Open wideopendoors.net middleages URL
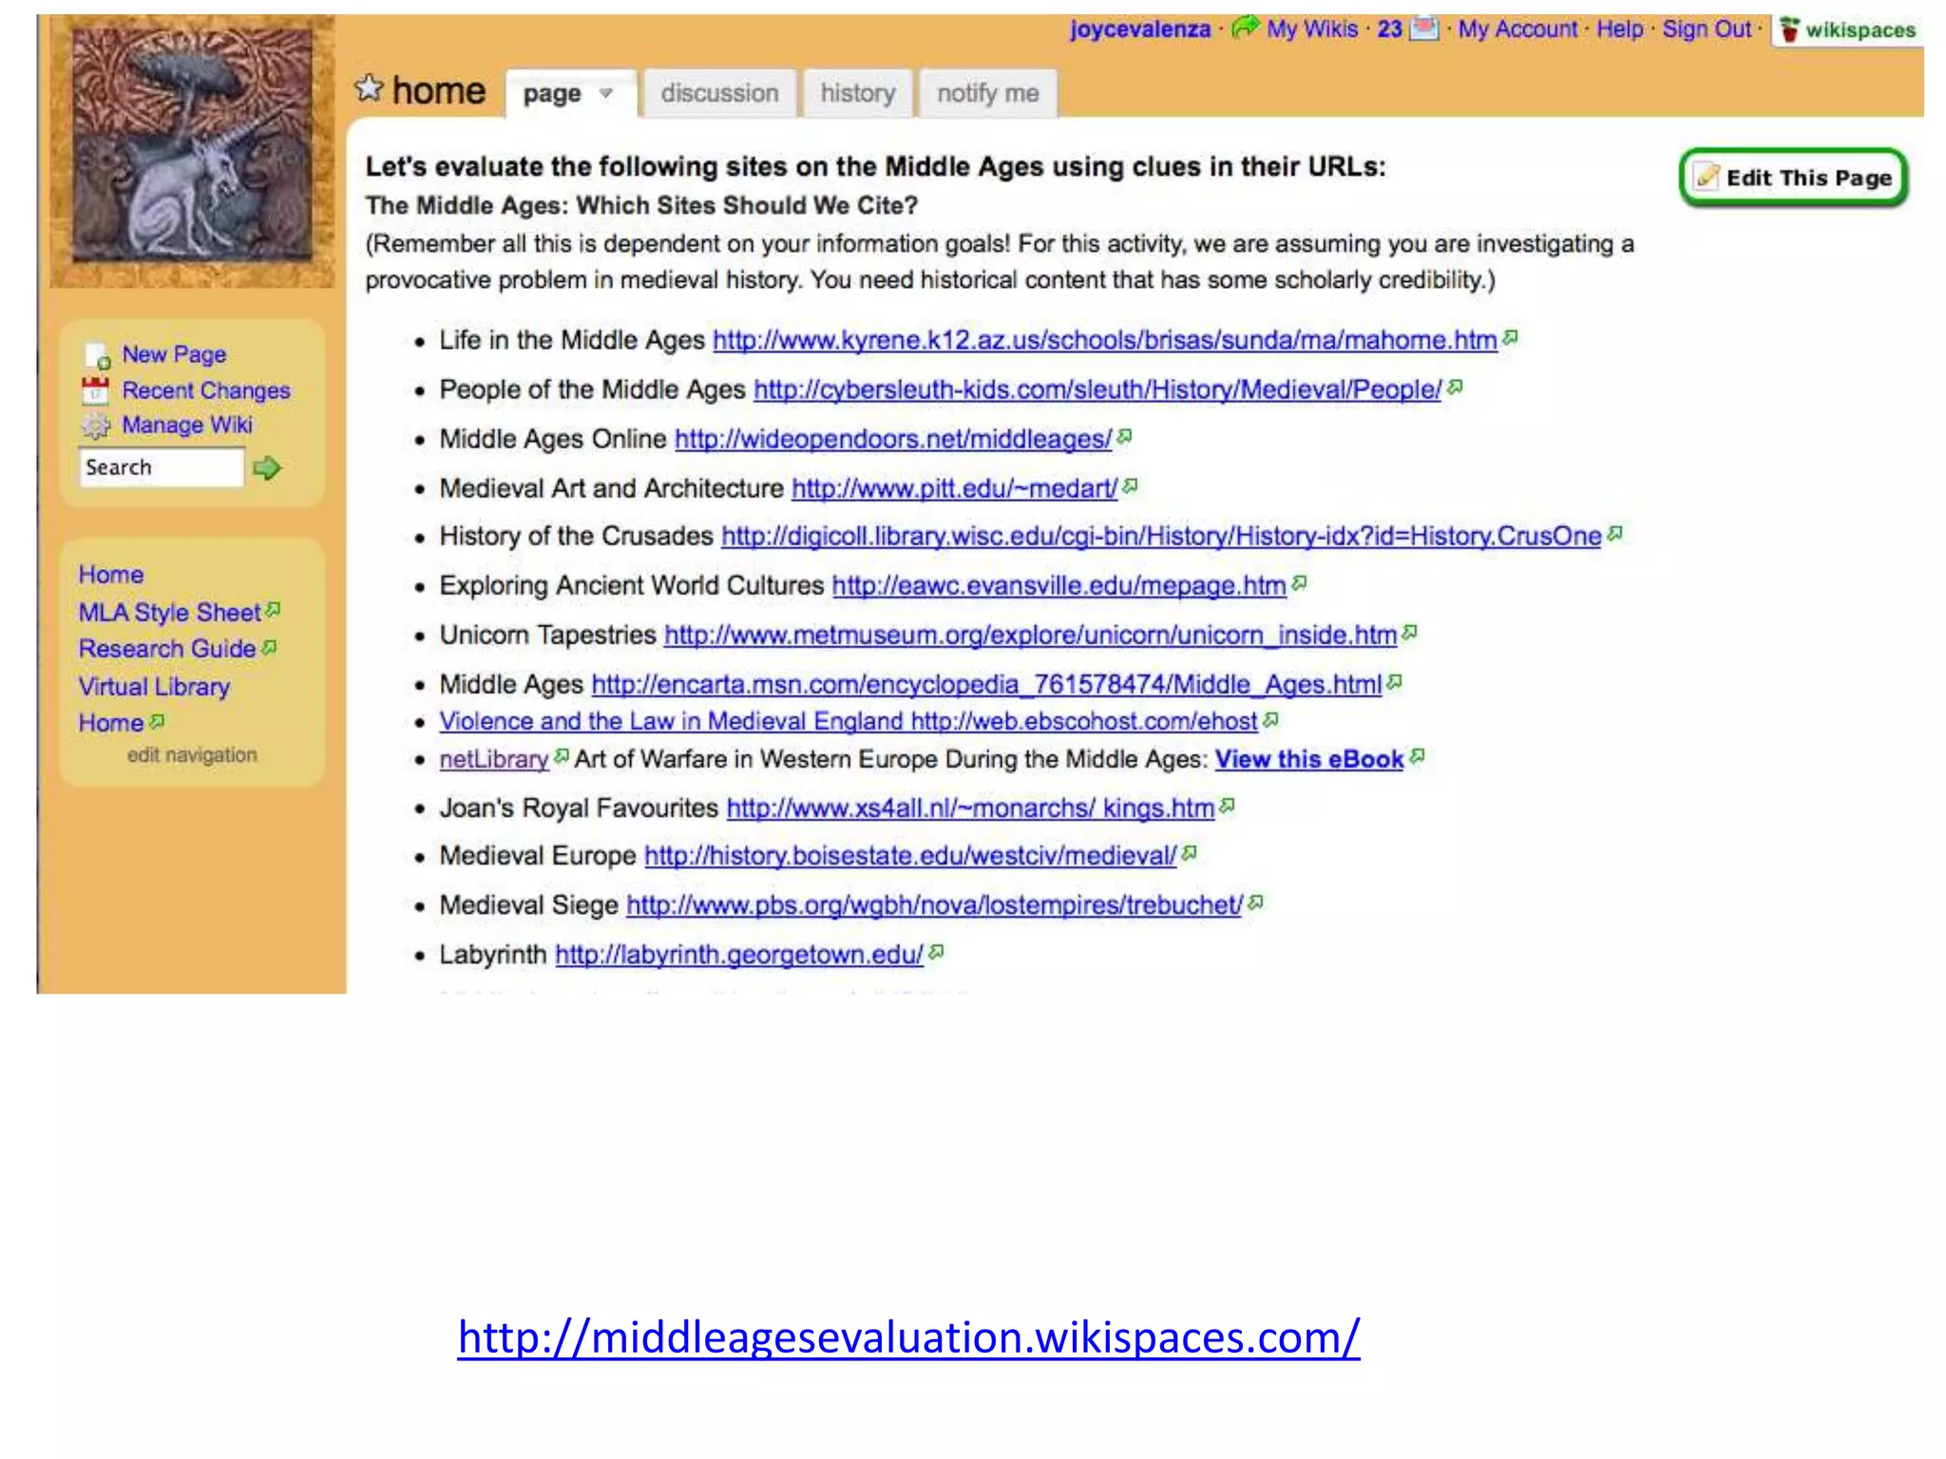 point(893,439)
